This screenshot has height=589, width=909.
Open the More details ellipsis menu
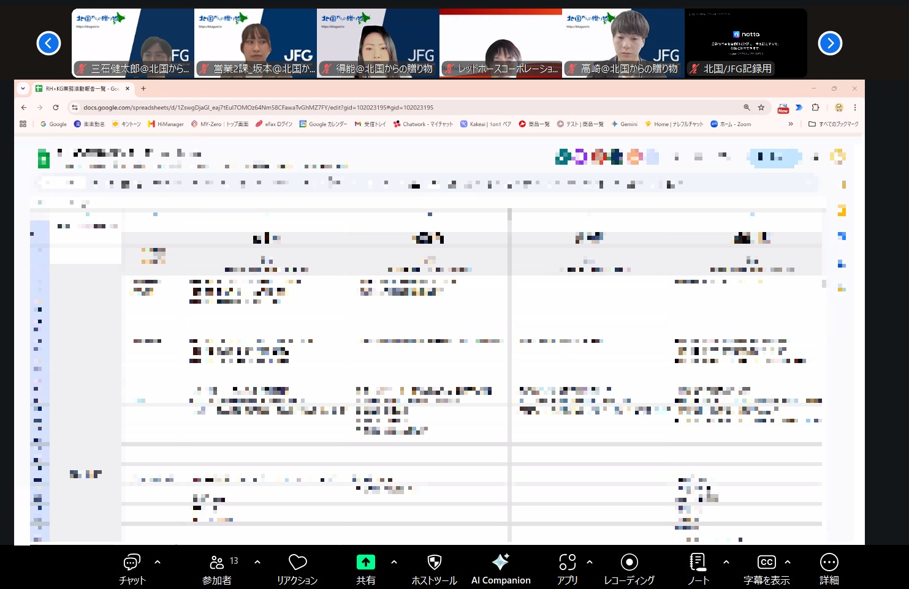pyautogui.click(x=829, y=562)
